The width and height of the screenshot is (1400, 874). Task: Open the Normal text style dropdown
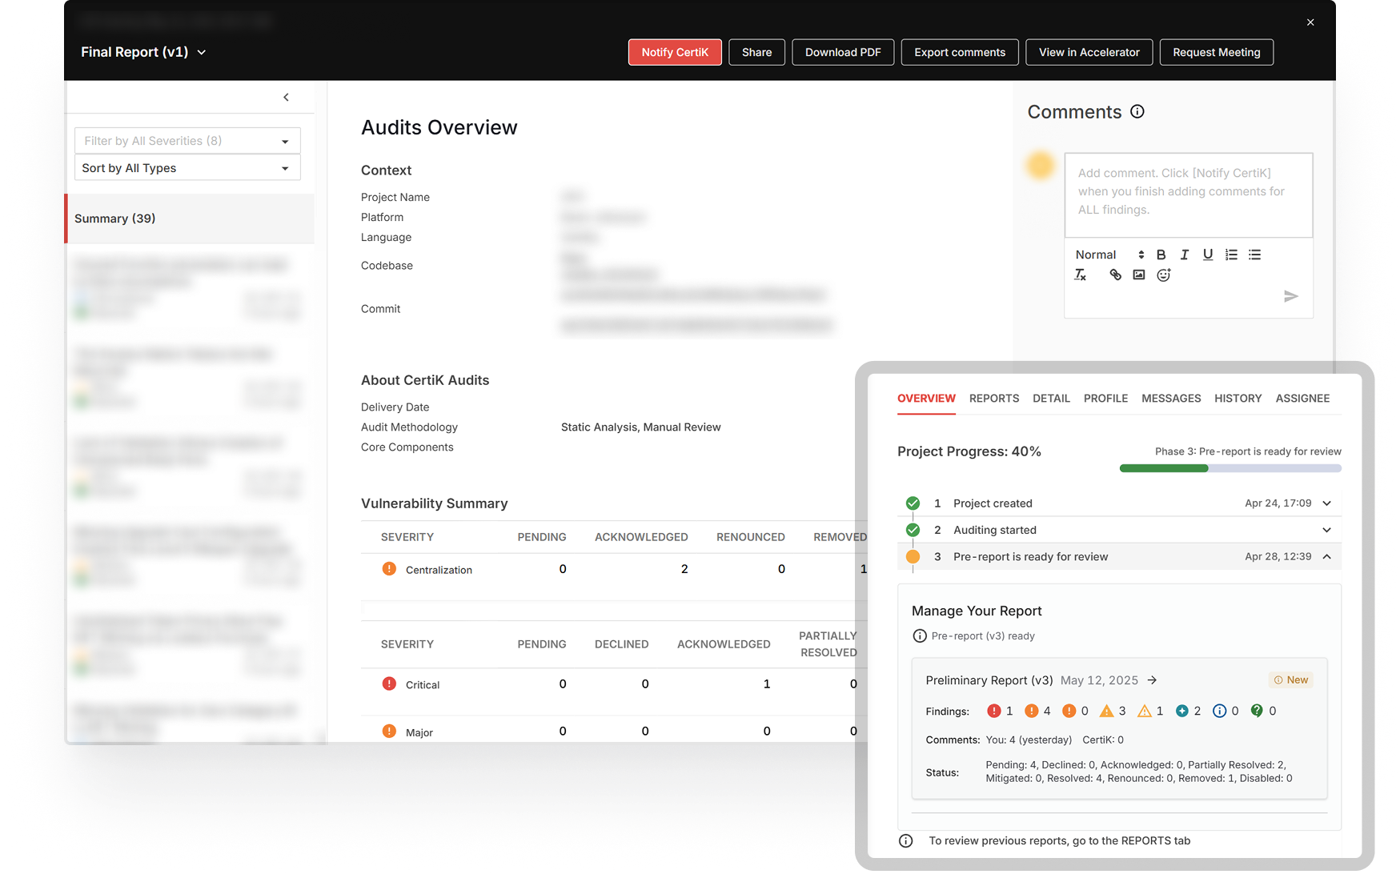(1109, 255)
